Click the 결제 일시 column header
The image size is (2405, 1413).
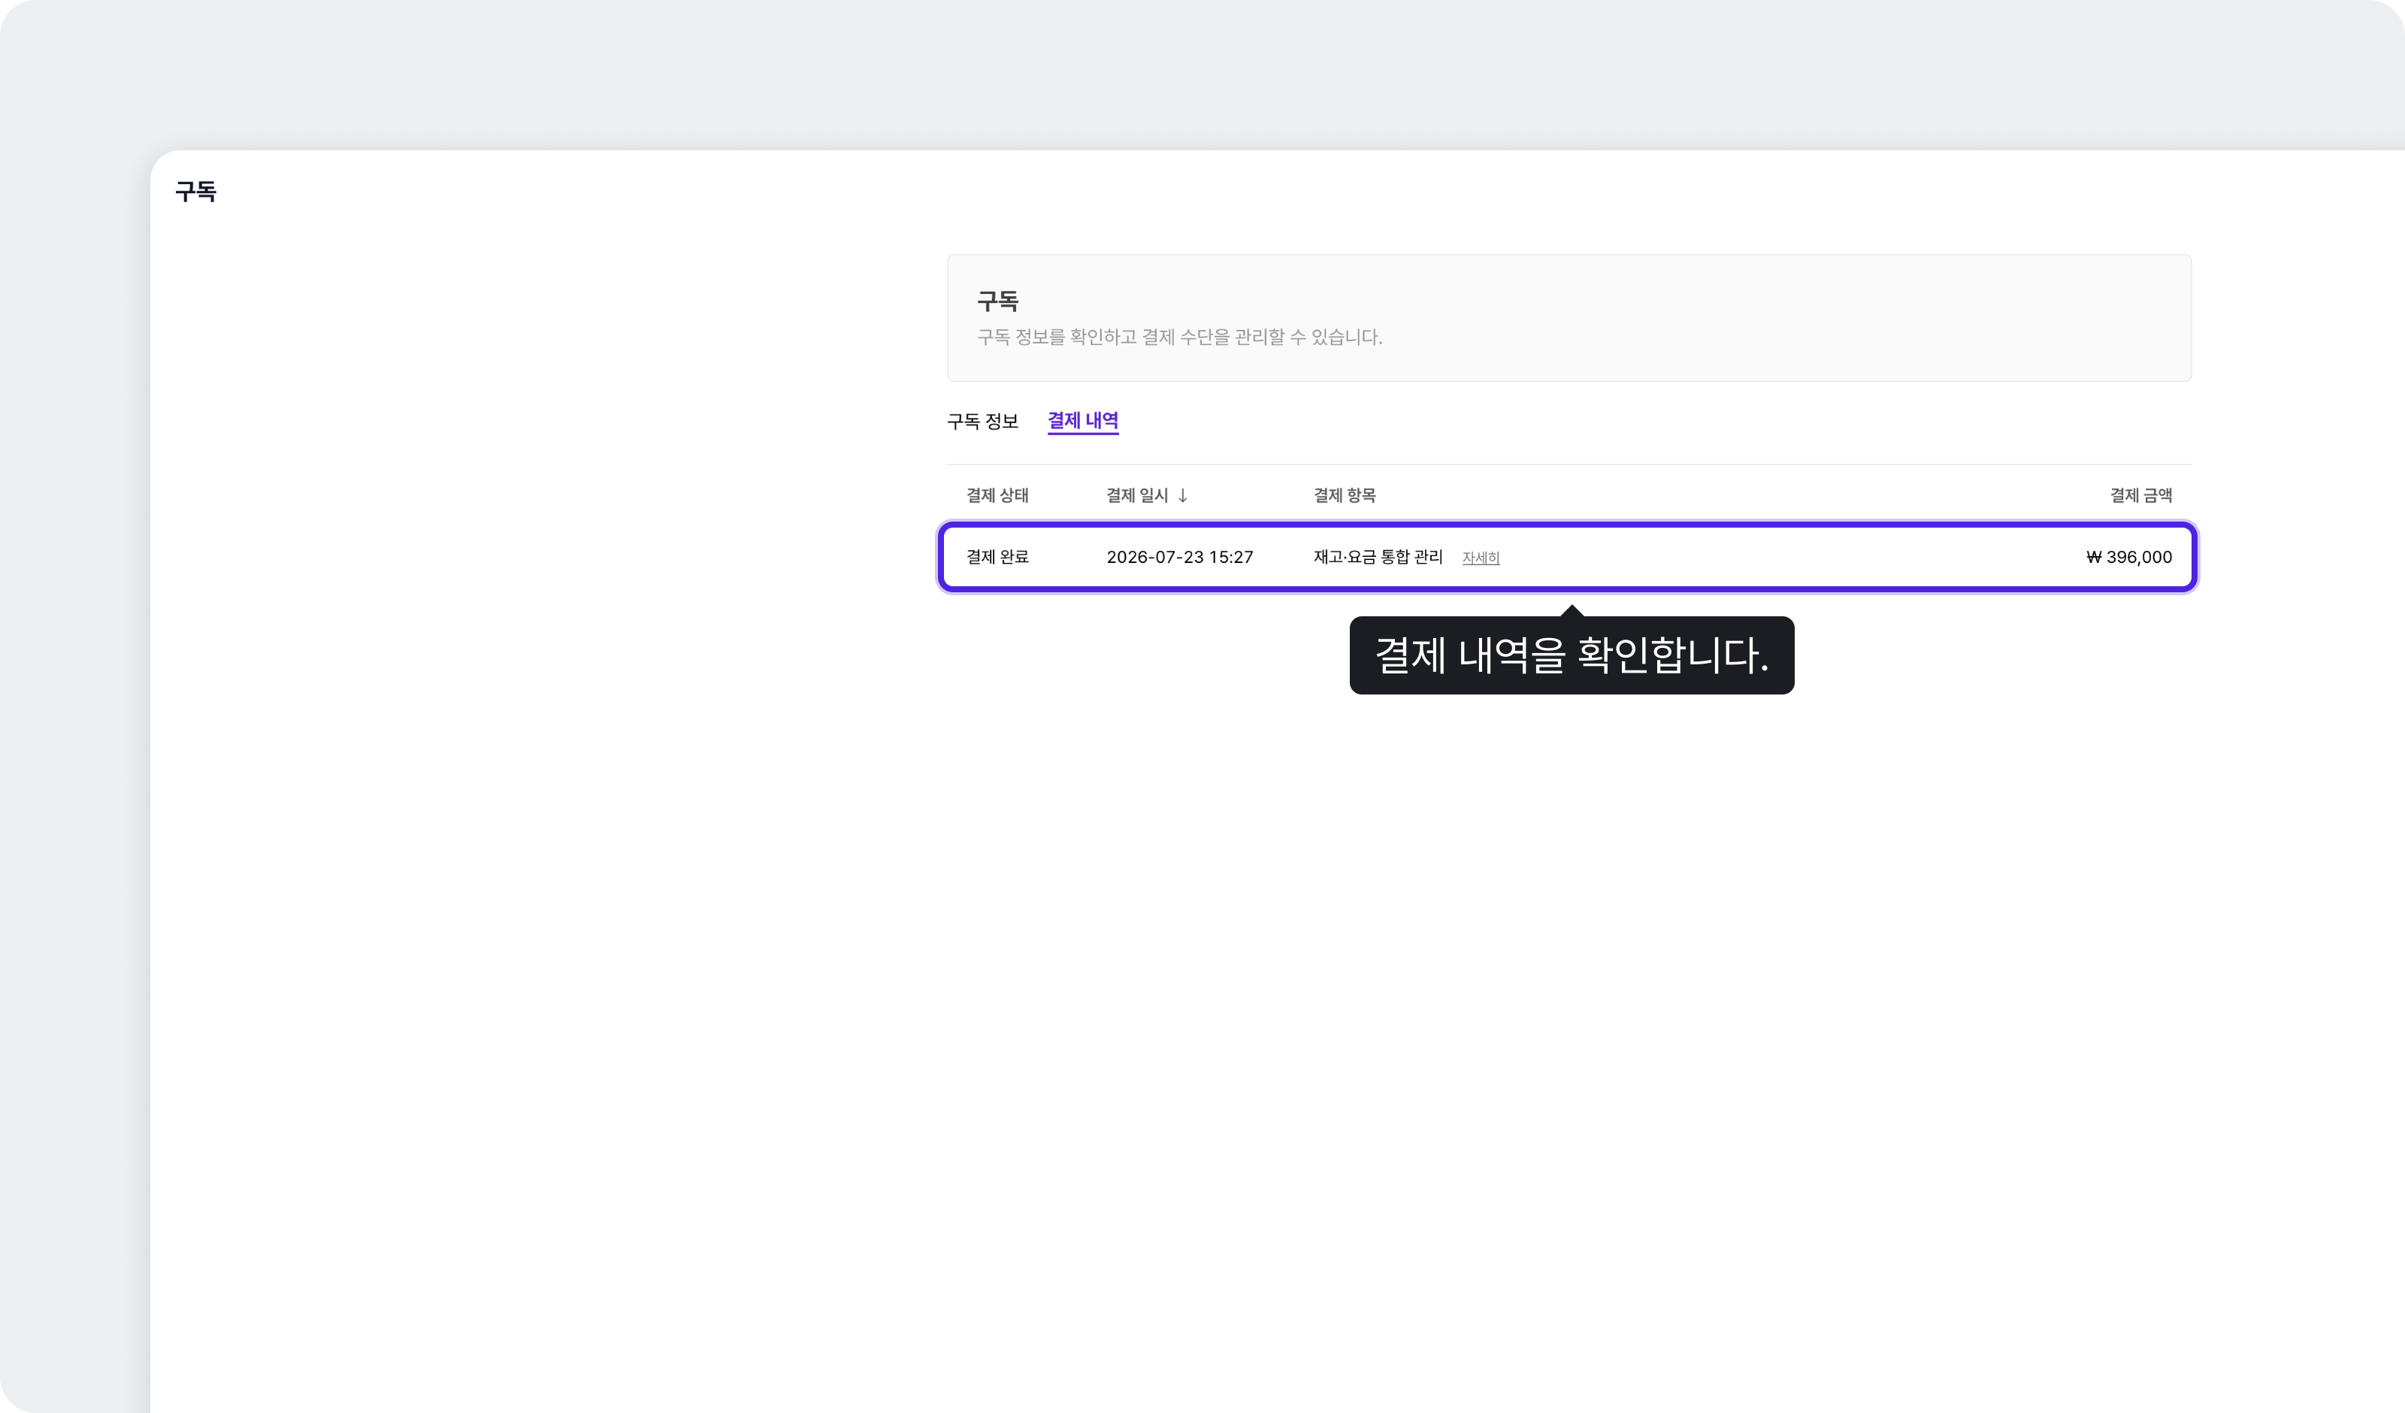click(1136, 495)
